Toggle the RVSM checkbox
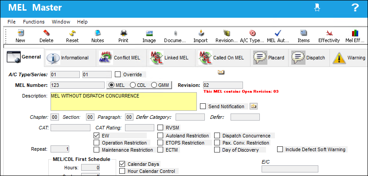368x176 pixels. click(x=161, y=128)
